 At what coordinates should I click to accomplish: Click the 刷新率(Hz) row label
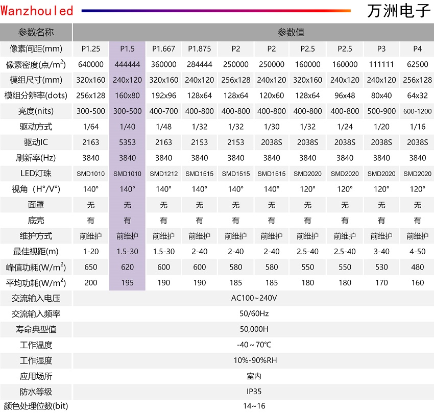click(x=36, y=158)
